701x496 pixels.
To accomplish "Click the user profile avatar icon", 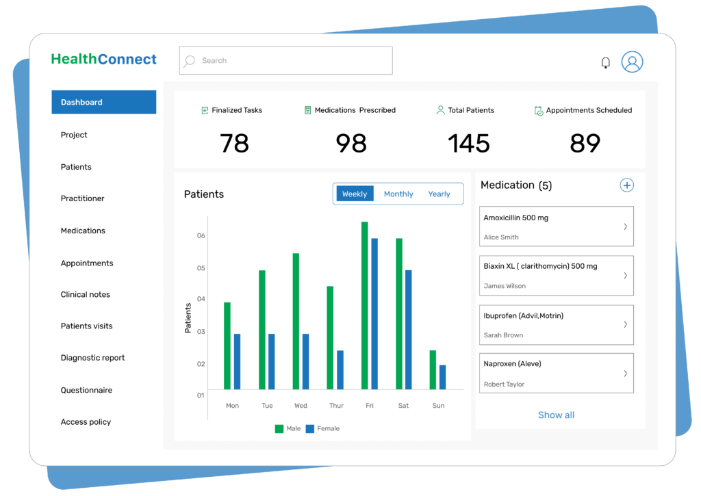I will (632, 62).
